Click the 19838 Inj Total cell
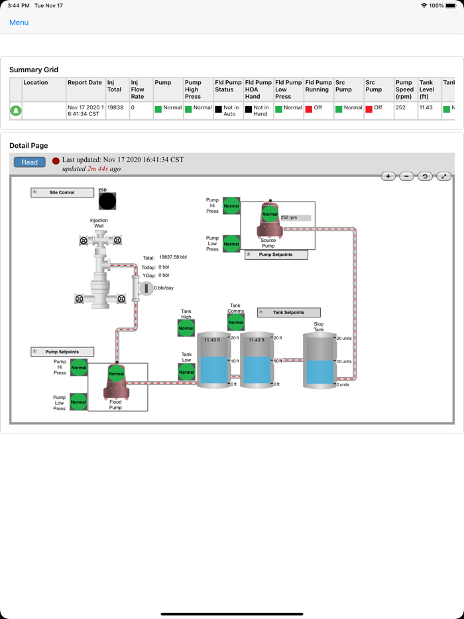The height and width of the screenshot is (619, 464). tap(117, 111)
